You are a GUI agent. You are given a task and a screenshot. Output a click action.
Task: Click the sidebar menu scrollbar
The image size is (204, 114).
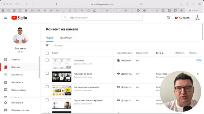tap(39, 67)
